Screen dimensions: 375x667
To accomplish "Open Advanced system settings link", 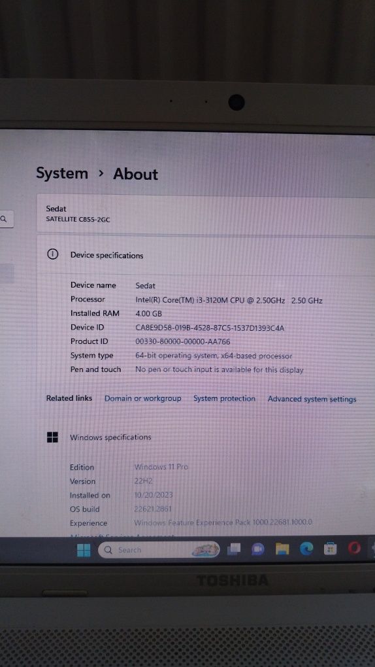I will (312, 399).
